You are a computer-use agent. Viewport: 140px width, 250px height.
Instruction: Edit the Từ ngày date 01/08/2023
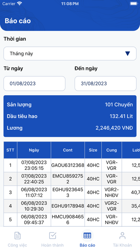[34, 84]
